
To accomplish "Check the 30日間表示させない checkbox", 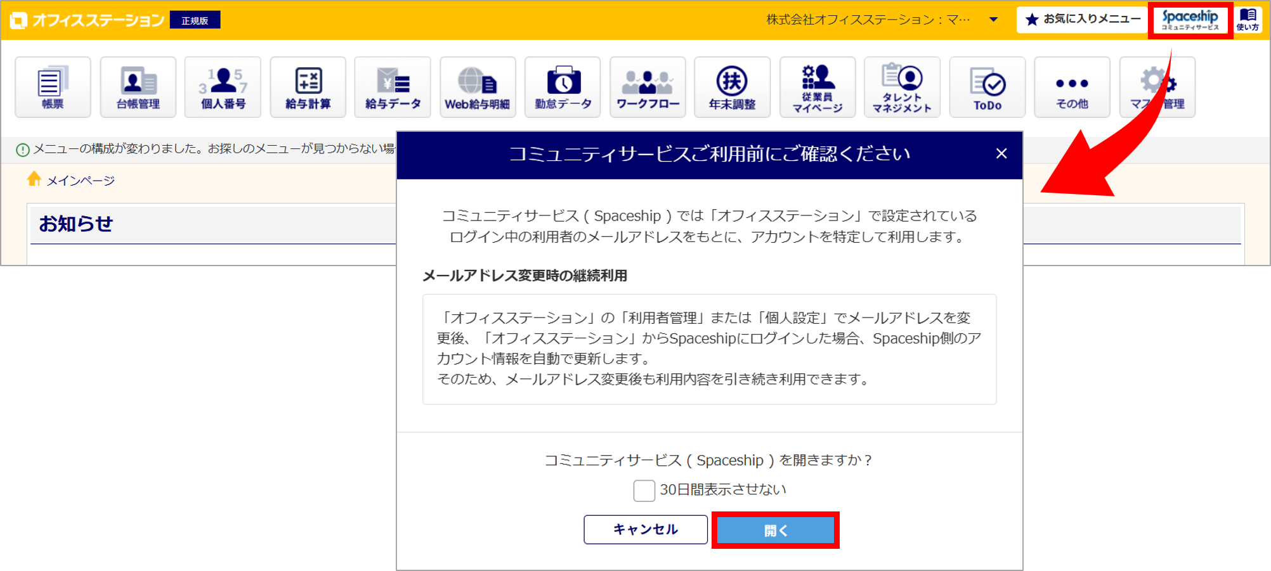I will (644, 490).
